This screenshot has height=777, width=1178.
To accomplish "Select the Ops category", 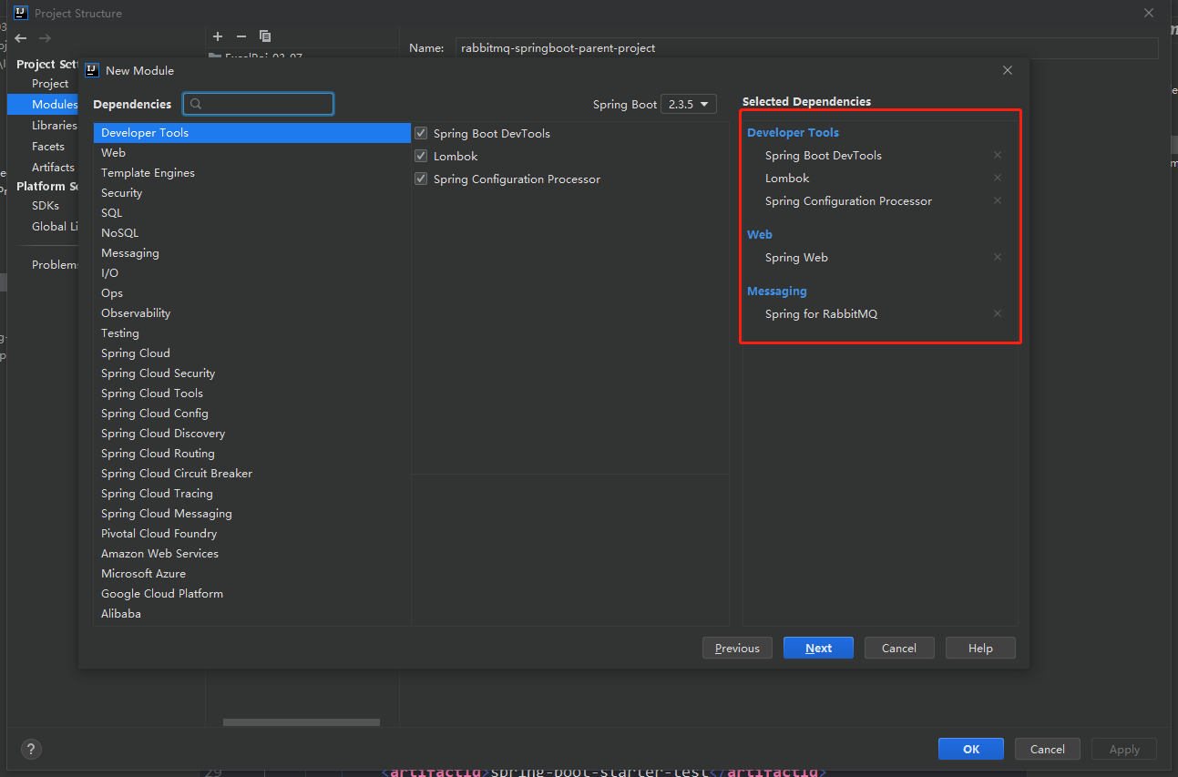I will tap(252, 293).
